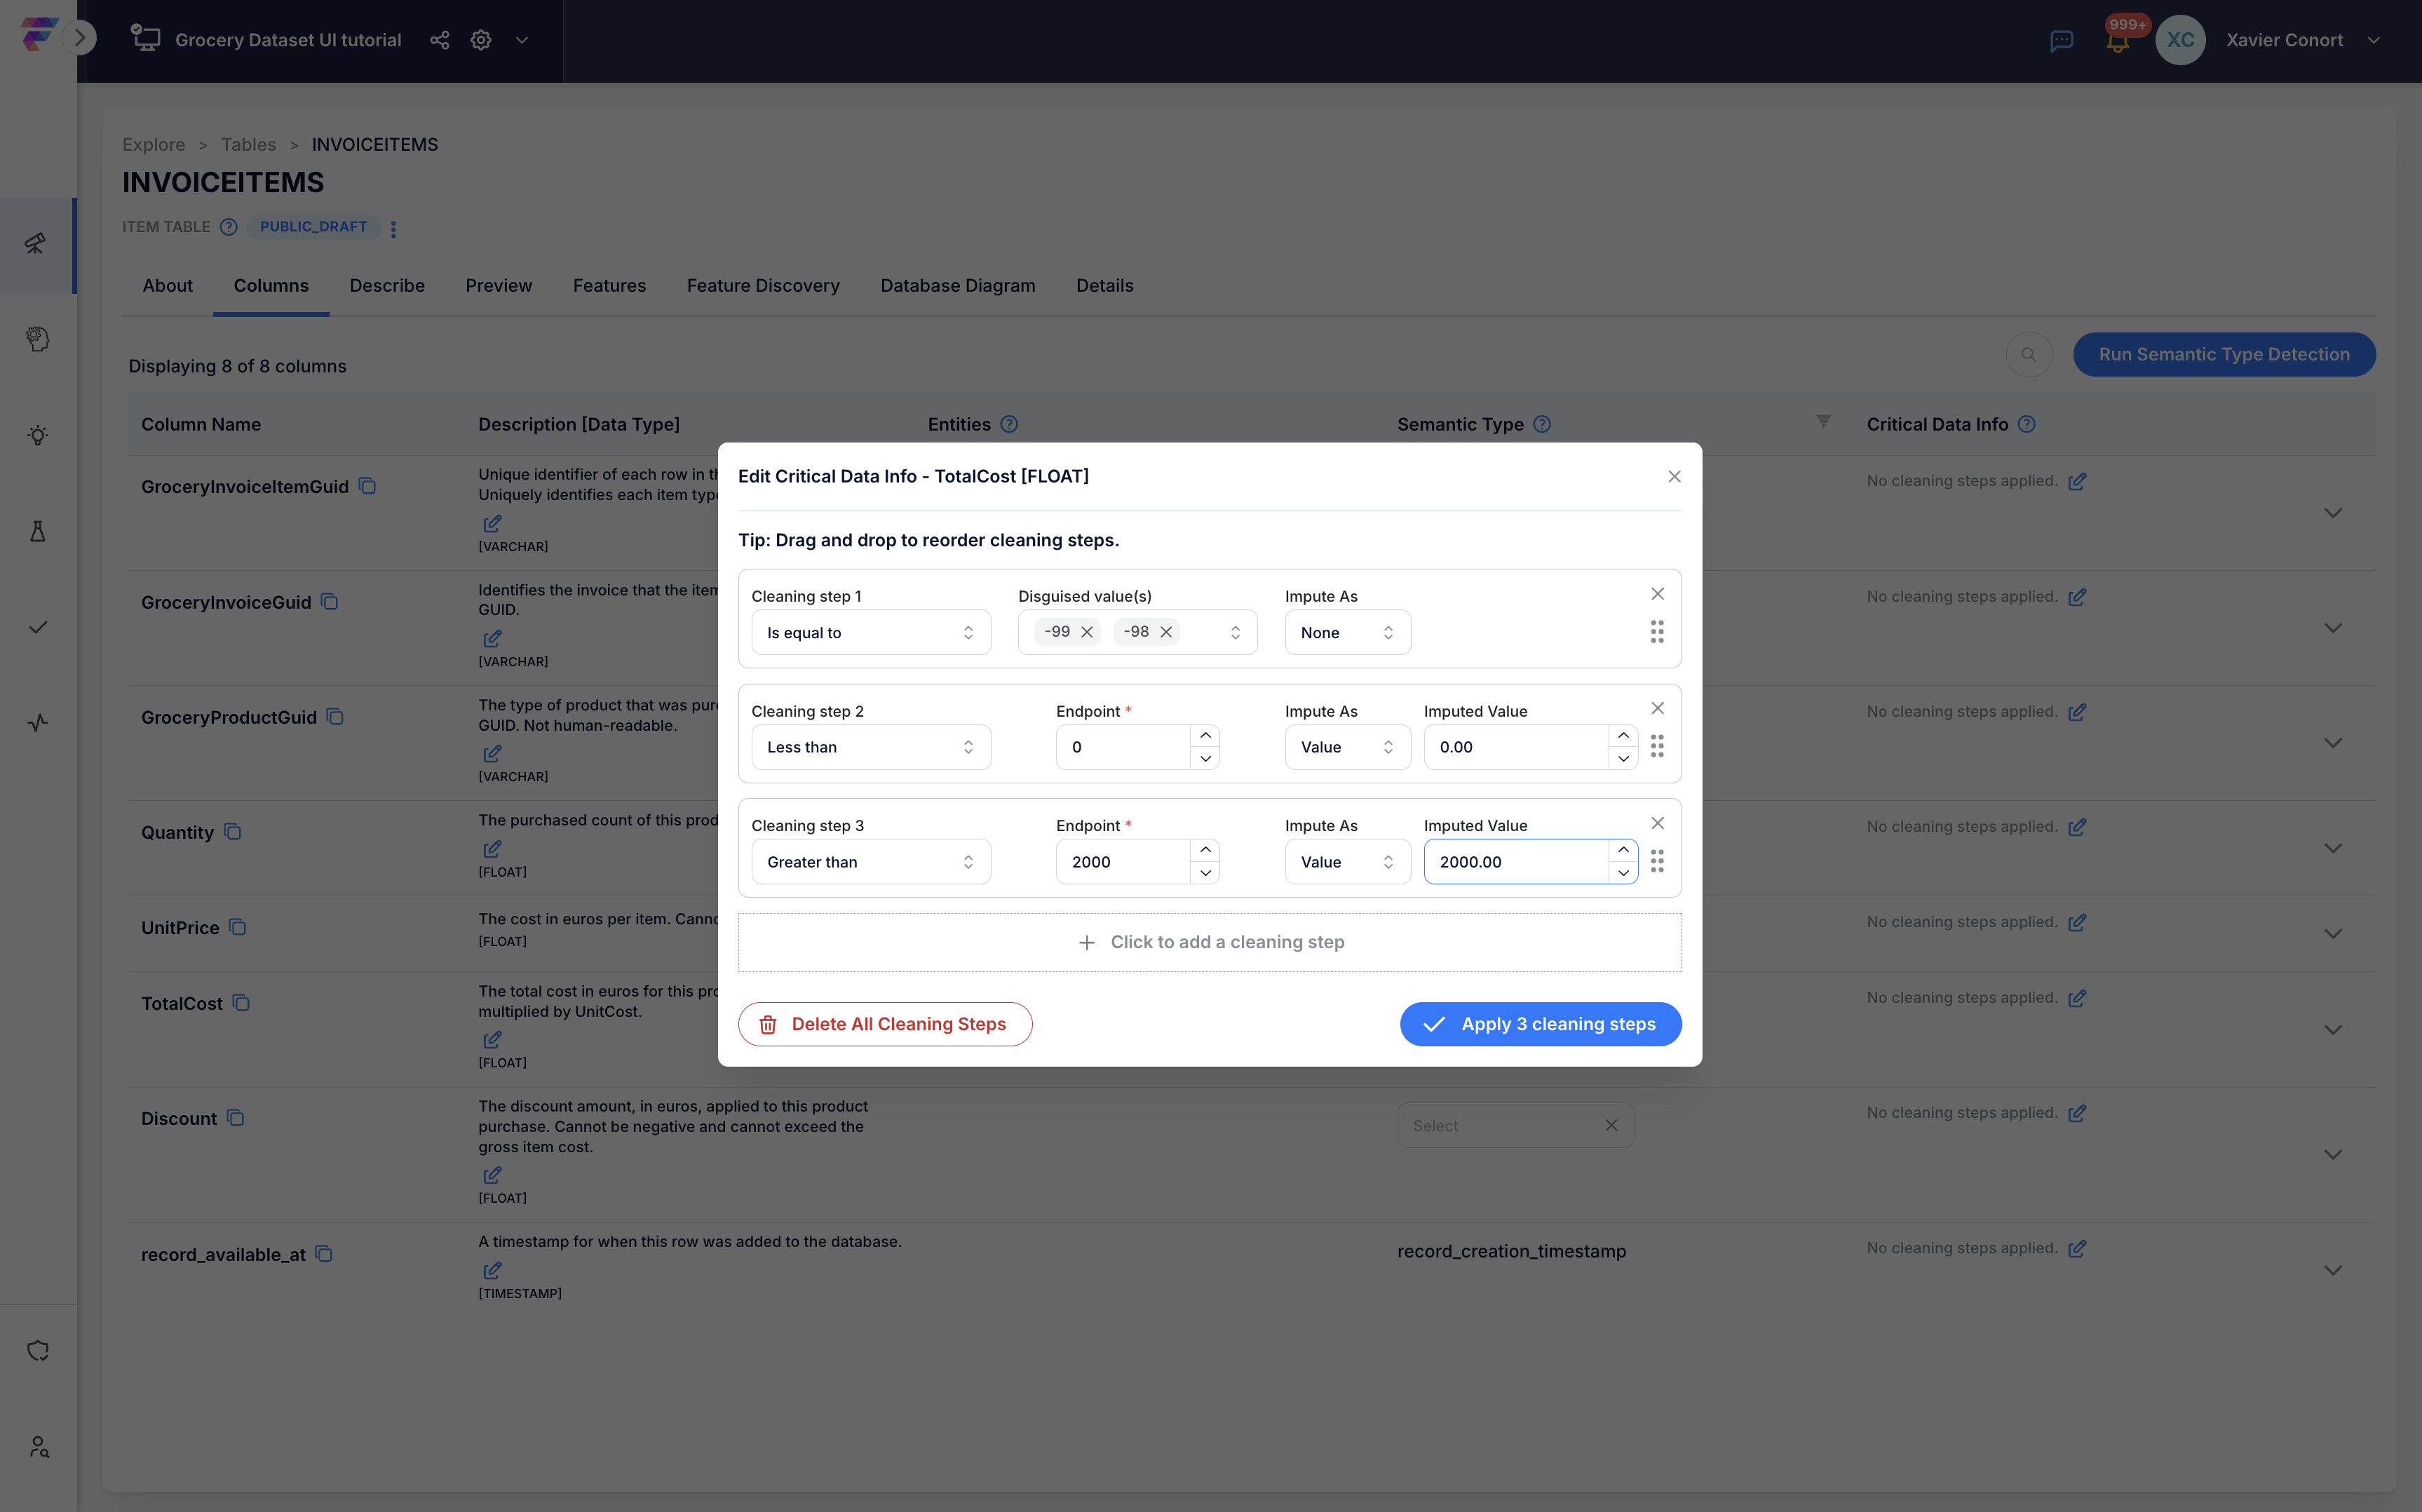Select the pulse activity sidebar icon
This screenshot has height=1512, width=2422.
(37, 722)
